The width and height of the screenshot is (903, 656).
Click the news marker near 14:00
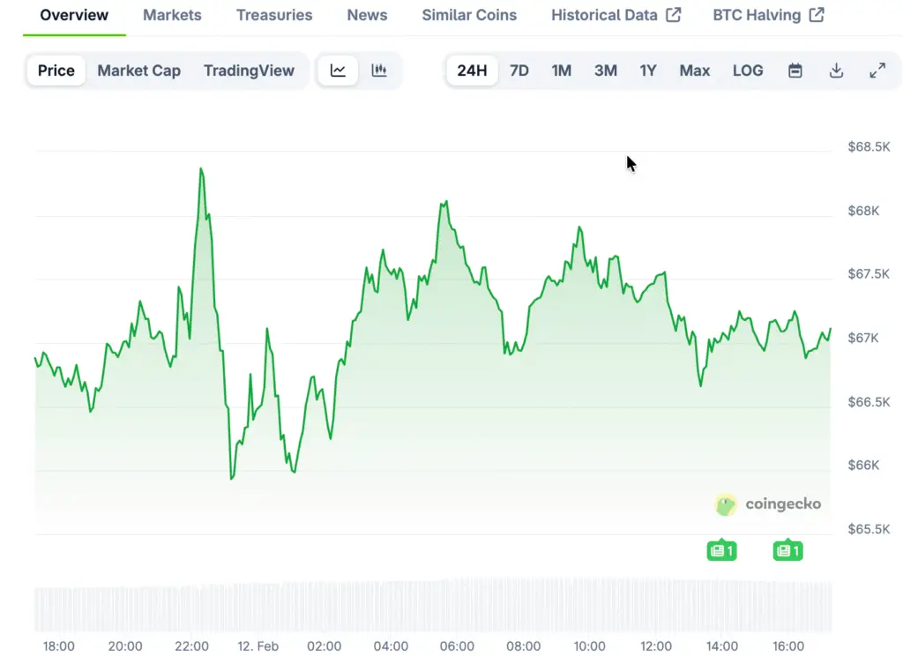(x=721, y=551)
